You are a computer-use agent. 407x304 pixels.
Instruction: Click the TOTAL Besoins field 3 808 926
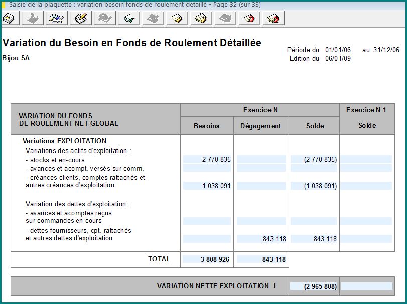point(207,259)
